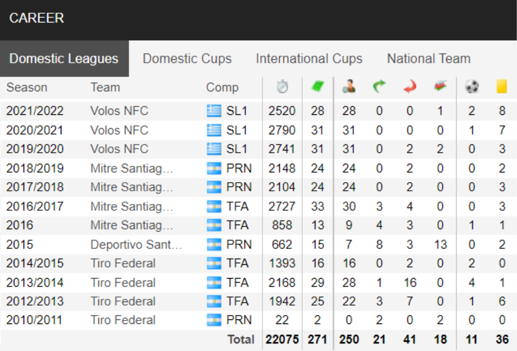
Task: Switch to the Domestic Cups tab
Action: tap(187, 59)
